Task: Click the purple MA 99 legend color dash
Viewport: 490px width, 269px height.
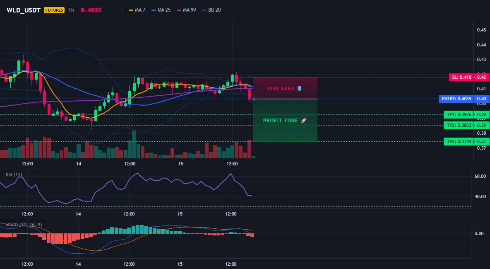Action: tap(179, 10)
